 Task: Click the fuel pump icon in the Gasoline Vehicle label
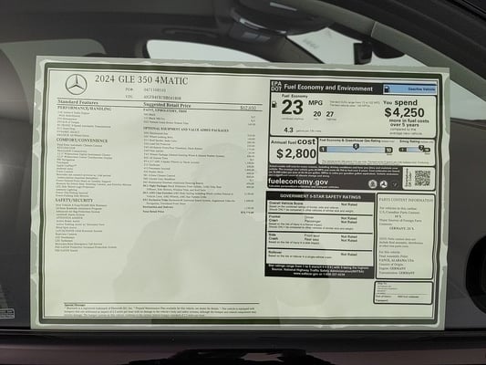tap(387, 89)
